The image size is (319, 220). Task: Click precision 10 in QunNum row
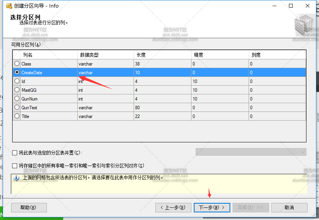220,99
